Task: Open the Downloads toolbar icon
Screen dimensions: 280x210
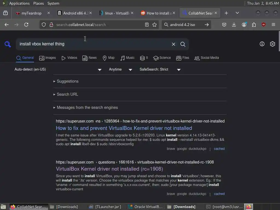Action: click(x=234, y=25)
